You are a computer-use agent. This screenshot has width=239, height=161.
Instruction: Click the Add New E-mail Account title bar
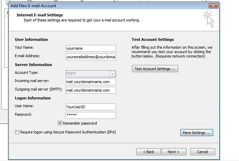point(107,6)
